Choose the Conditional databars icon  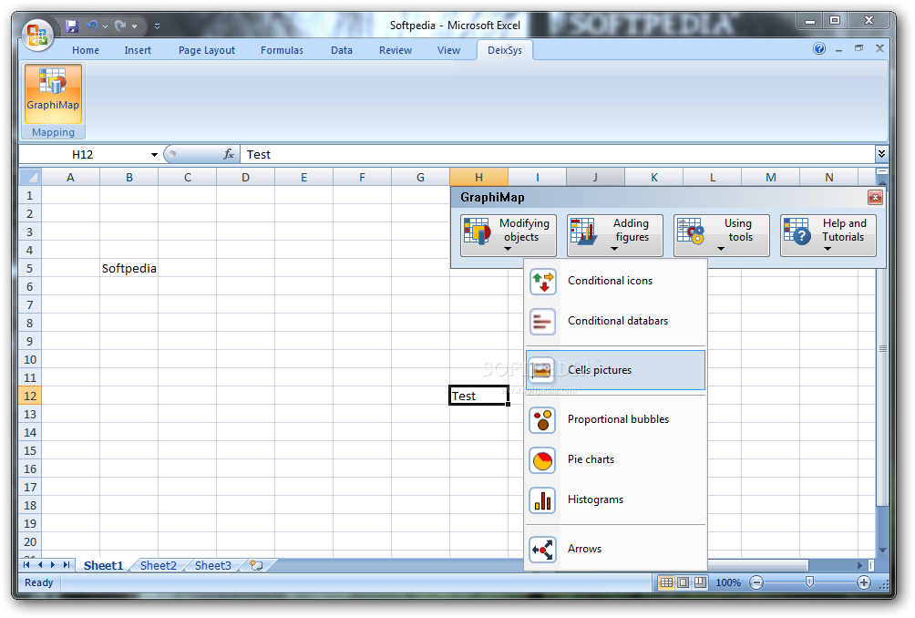542,321
